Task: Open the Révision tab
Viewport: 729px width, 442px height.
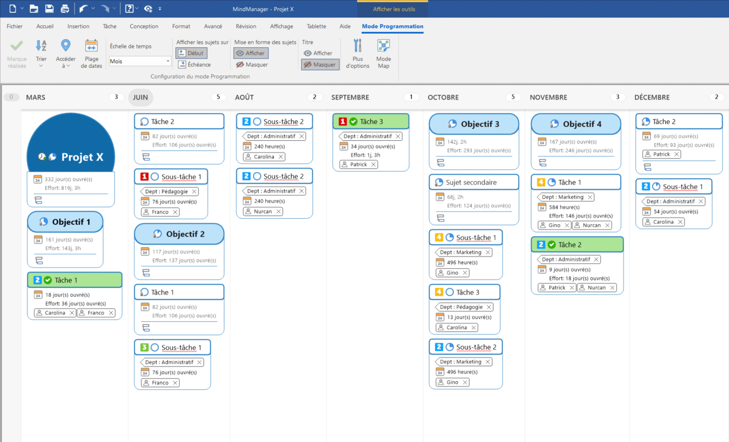Action: [x=246, y=26]
